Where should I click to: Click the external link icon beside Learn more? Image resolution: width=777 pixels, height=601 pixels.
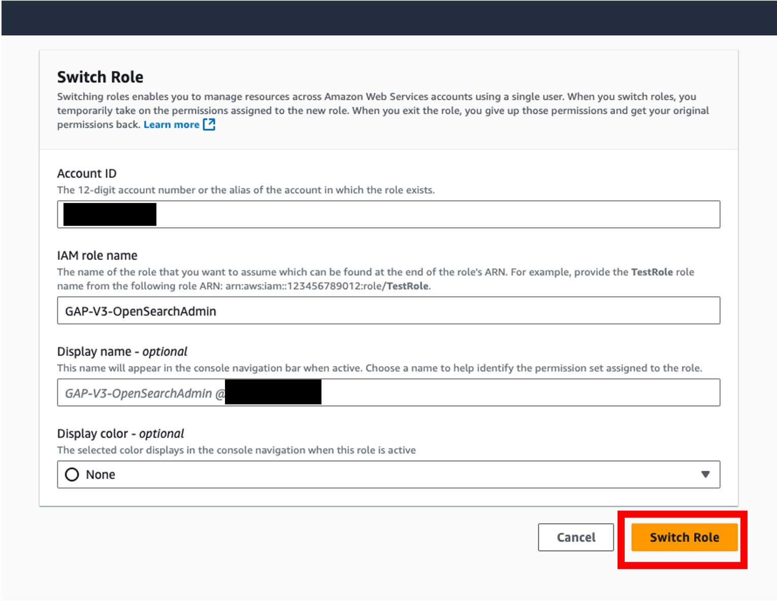point(209,124)
